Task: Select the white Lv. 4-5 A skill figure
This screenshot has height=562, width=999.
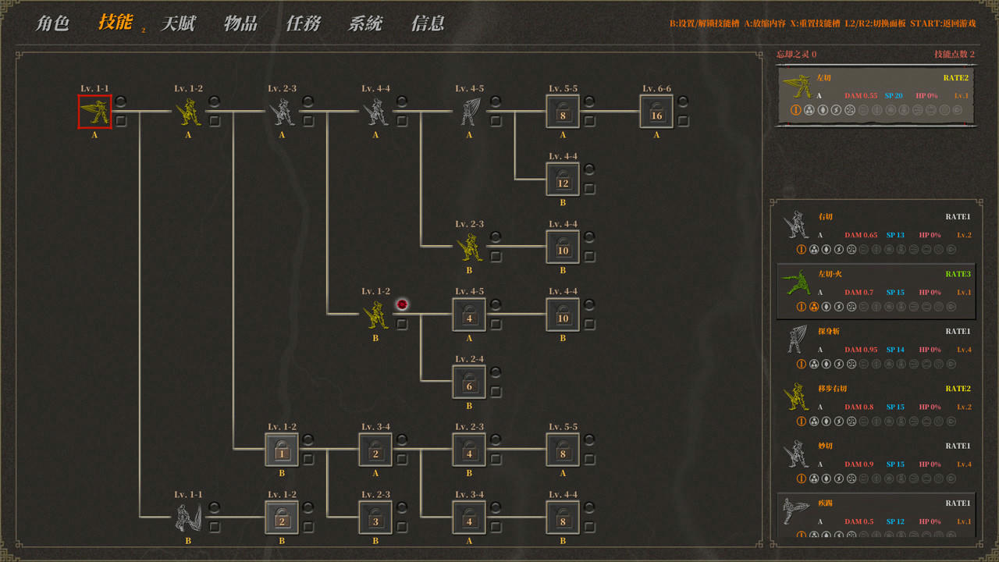Action: coord(469,112)
